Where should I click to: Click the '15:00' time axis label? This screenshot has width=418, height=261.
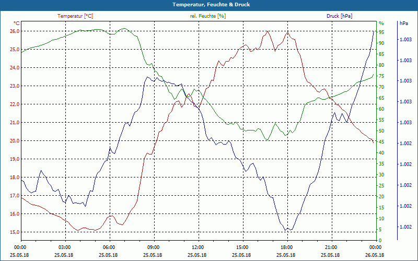coord(243,247)
